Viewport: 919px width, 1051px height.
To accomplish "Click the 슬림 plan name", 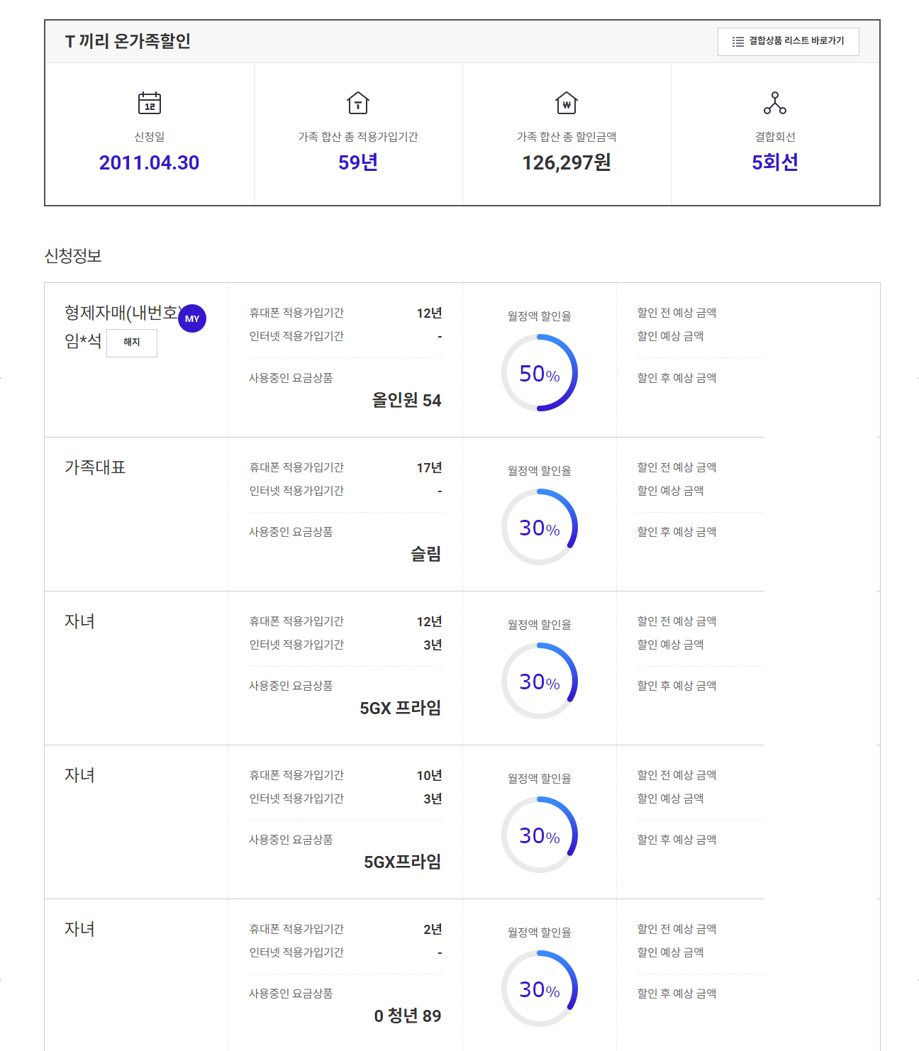I will tap(426, 554).
